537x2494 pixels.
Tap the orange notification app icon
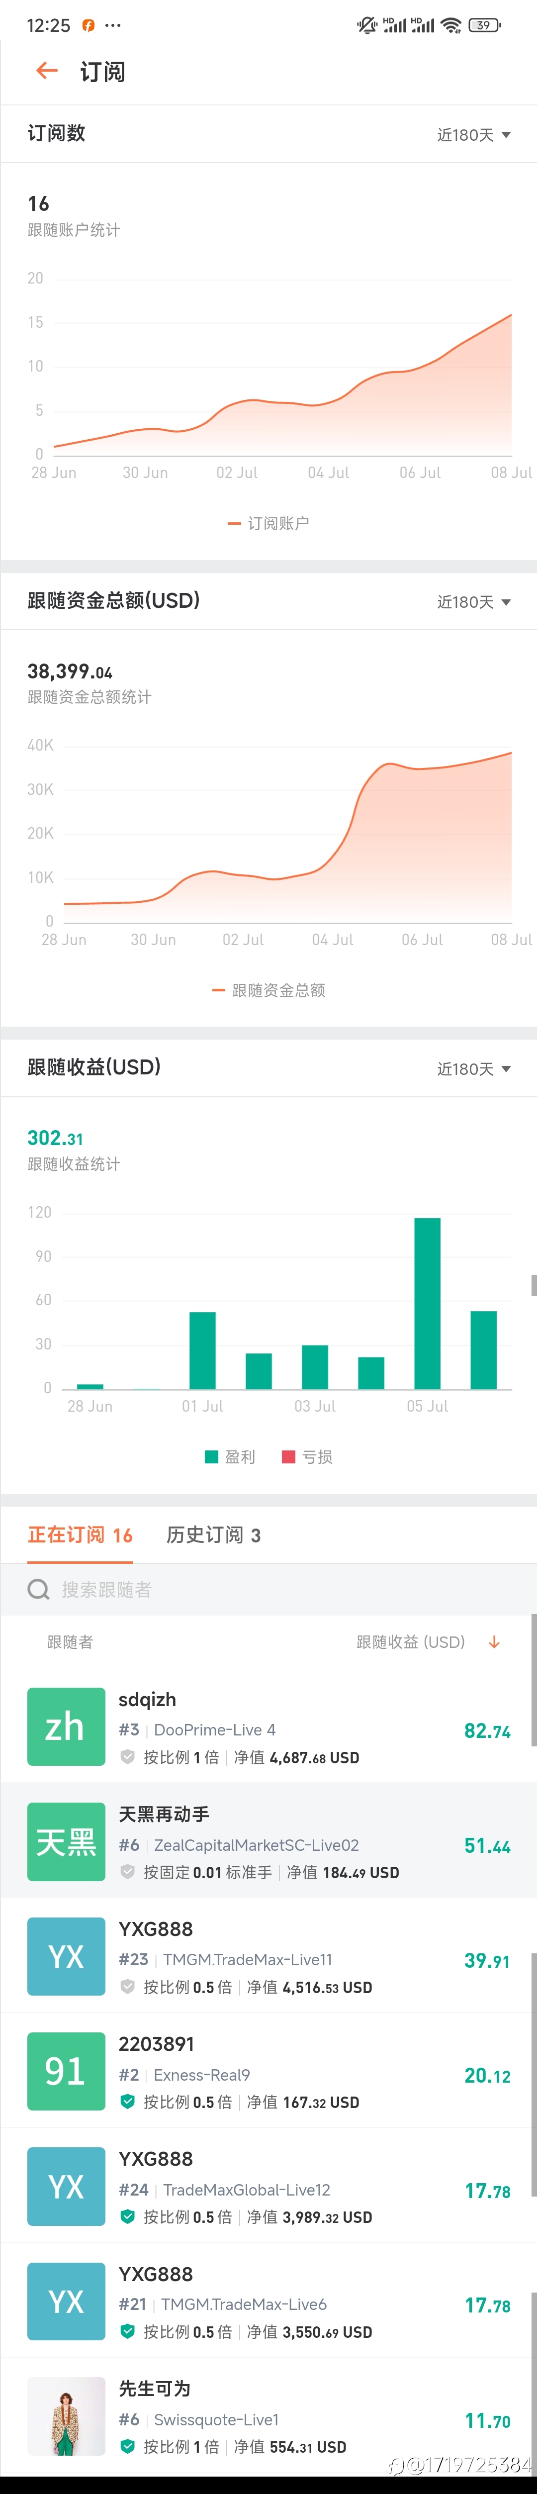(88, 25)
